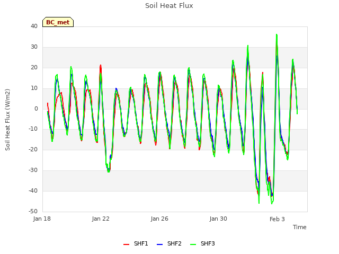The width and height of the screenshot is (339, 254).
Task: Toggle the SHF2 legend entry
Action: (x=169, y=243)
